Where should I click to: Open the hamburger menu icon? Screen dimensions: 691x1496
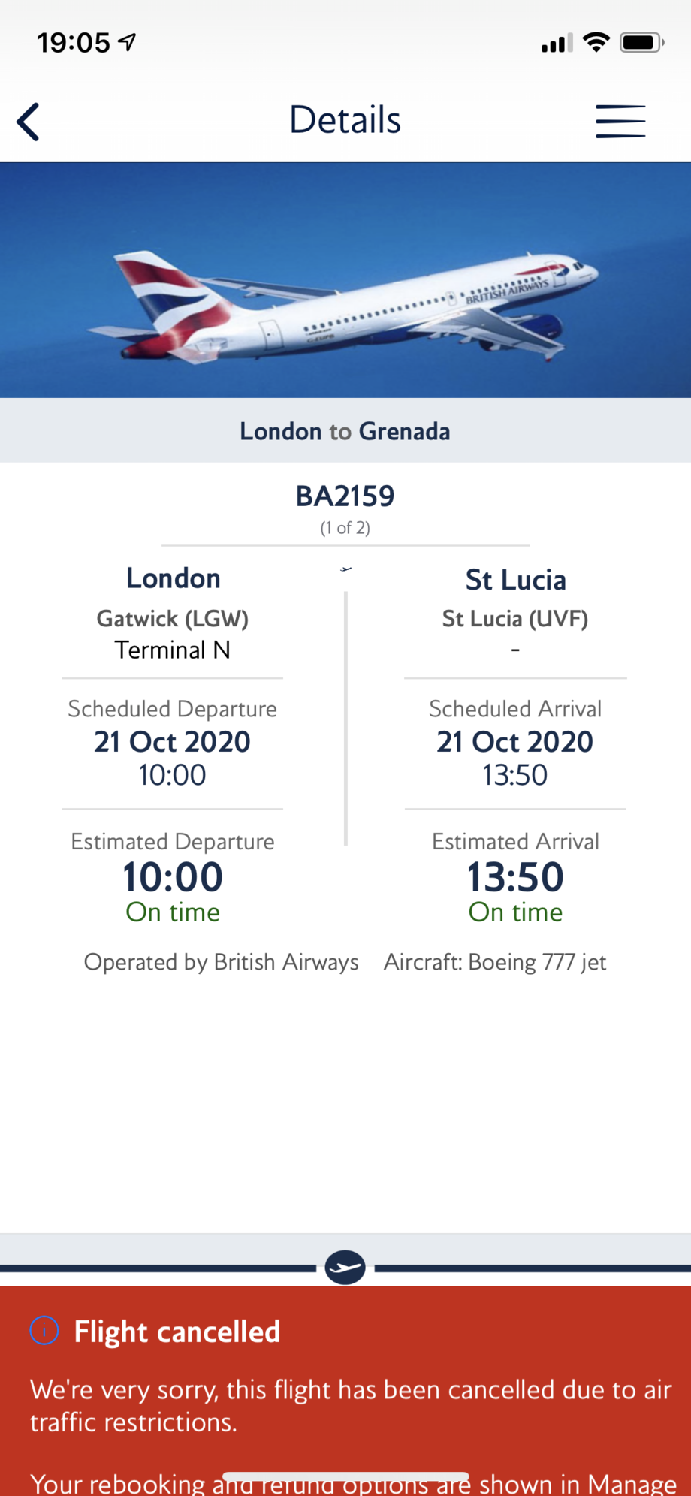click(620, 122)
